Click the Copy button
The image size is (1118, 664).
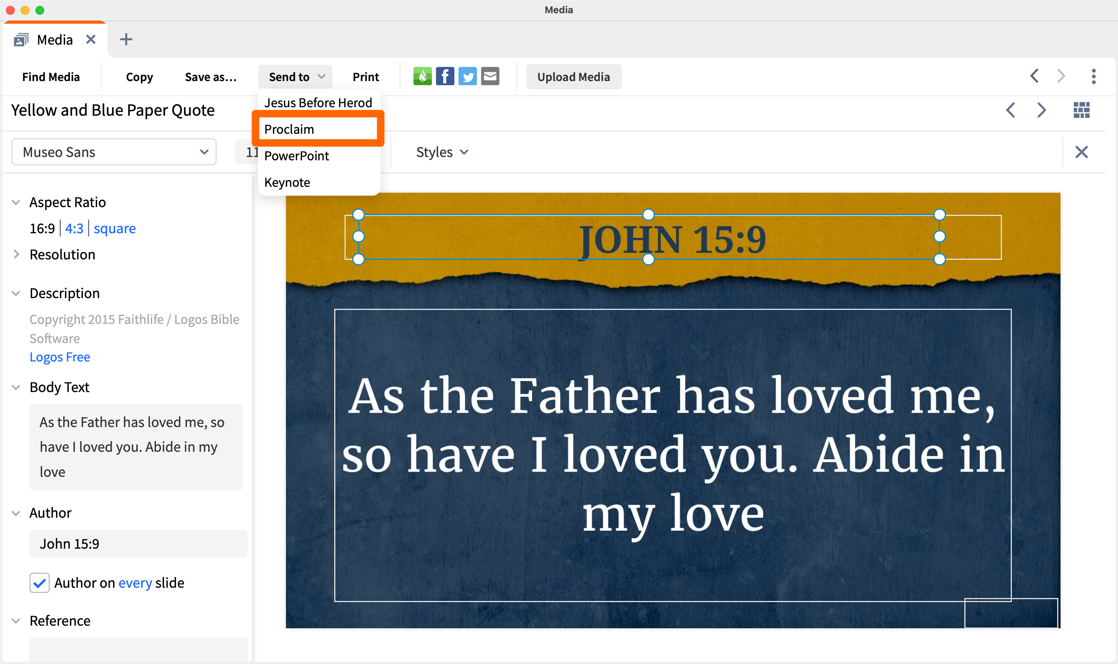pos(139,77)
